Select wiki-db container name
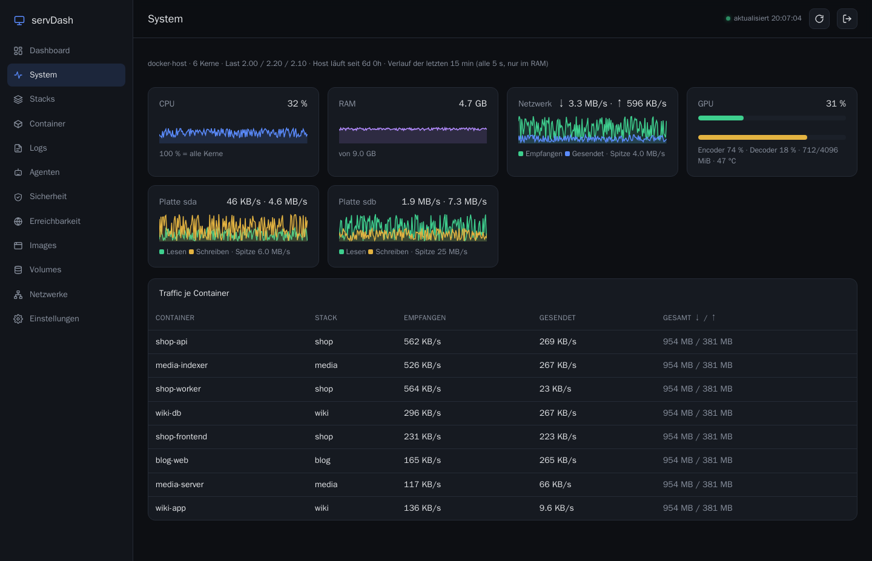Screen dimensions: 872x561 tap(168, 413)
